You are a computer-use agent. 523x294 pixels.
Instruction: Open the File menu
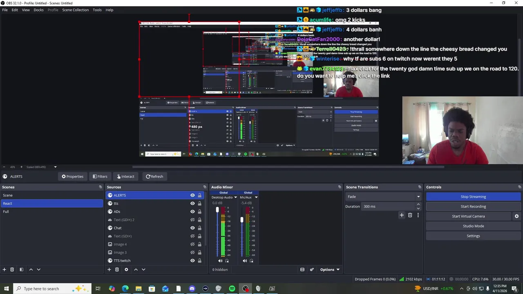(x=5, y=10)
